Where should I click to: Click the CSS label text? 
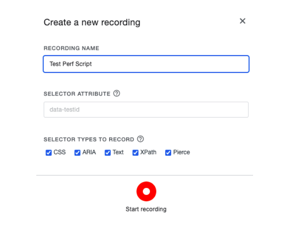(59, 152)
